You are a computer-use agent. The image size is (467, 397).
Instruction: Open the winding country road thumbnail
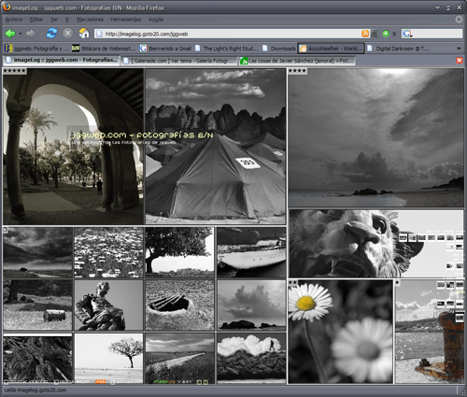(179, 358)
